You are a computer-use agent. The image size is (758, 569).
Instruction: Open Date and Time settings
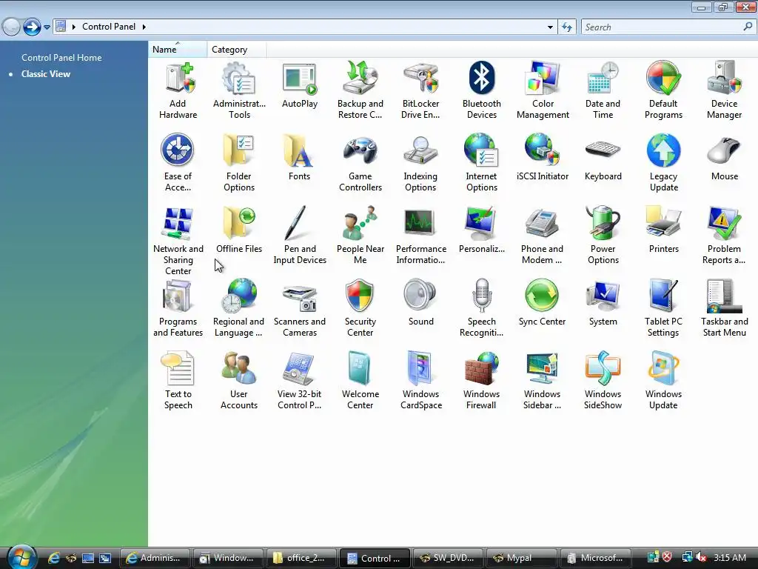603,90
